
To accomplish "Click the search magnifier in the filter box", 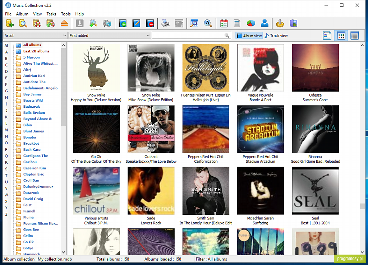I will pos(227,36).
